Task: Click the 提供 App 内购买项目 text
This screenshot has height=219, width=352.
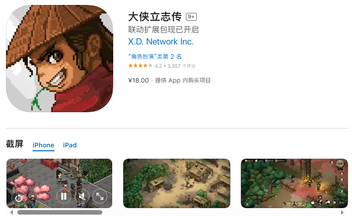Action: (x=183, y=80)
